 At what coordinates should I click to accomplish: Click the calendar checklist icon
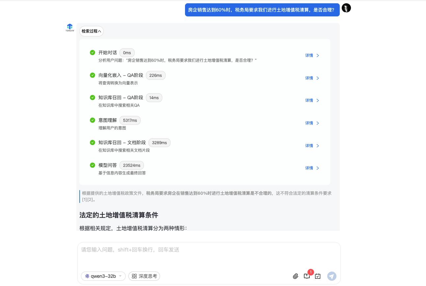pos(318,276)
